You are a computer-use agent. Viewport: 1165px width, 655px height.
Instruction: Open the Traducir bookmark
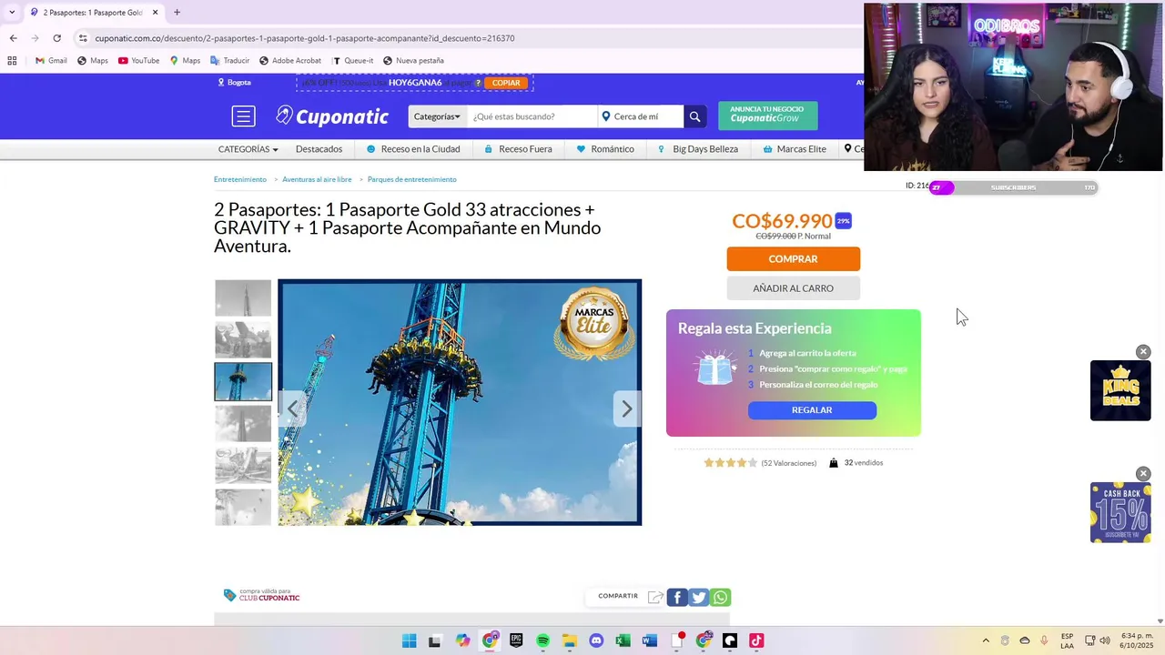229,61
